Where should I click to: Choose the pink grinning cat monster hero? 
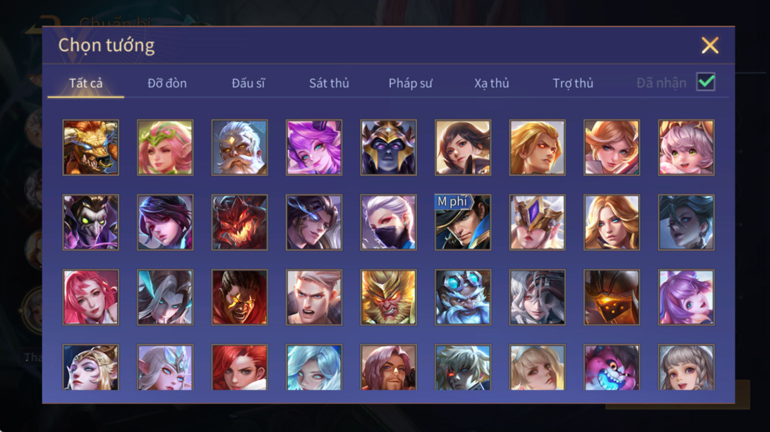click(612, 367)
